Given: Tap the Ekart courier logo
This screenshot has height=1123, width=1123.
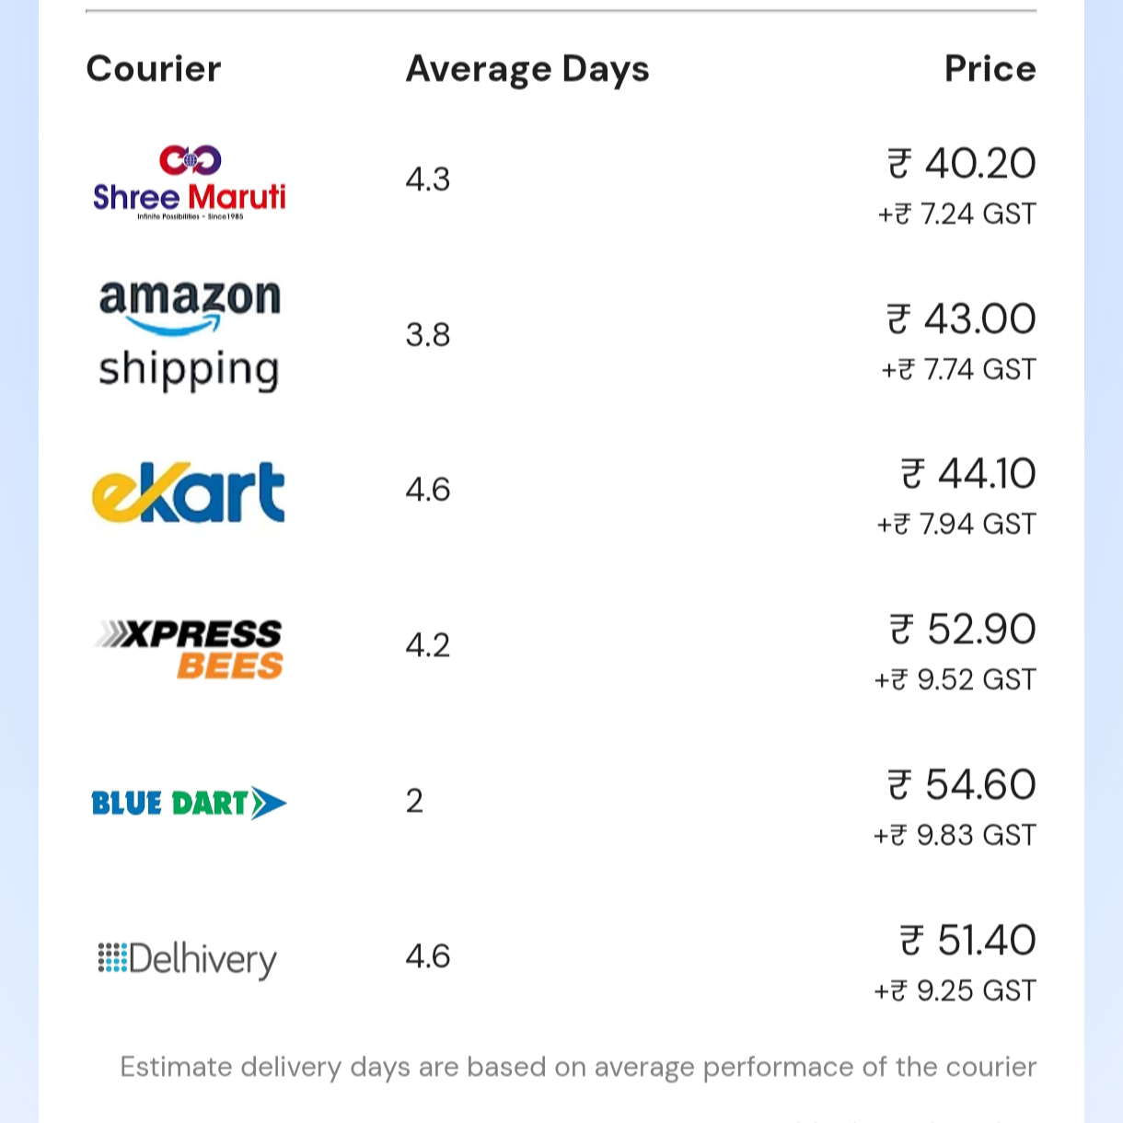Looking at the screenshot, I should pos(189,492).
